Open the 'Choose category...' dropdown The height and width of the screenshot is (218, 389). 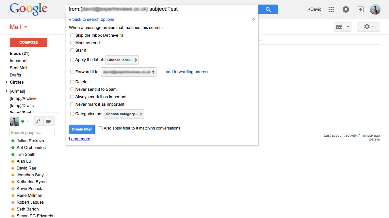(124, 114)
